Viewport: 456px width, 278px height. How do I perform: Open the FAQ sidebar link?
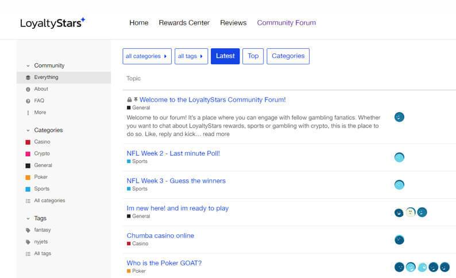tap(39, 101)
